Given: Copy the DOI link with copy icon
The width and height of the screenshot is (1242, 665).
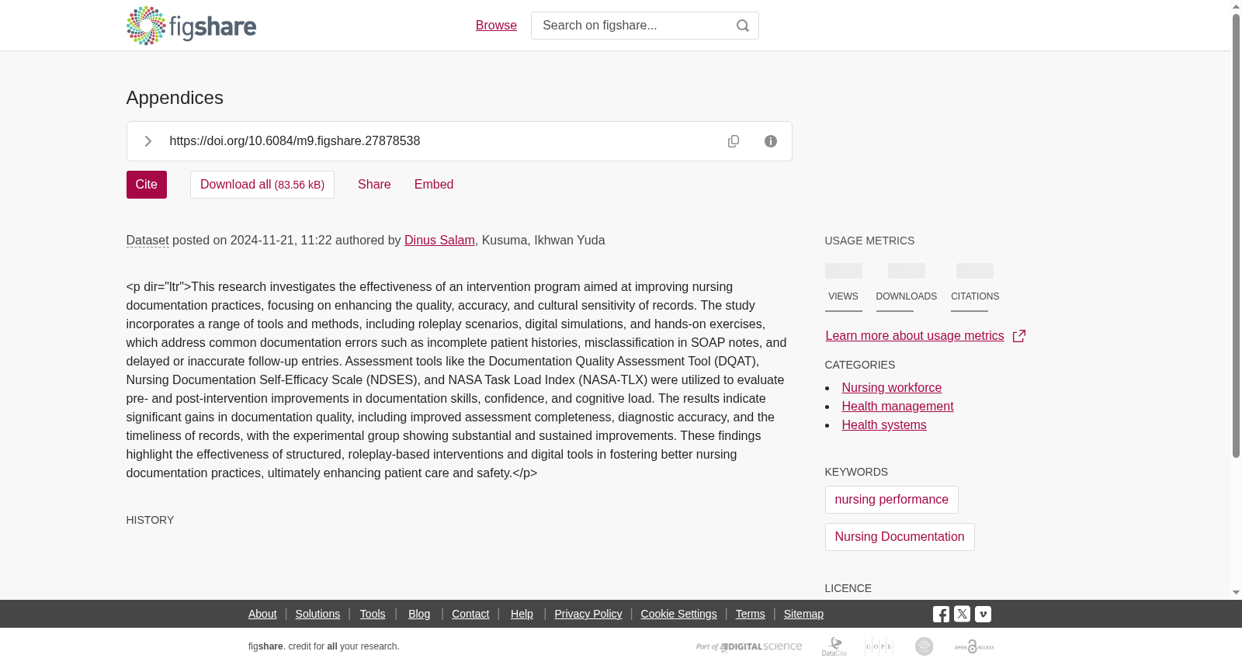Looking at the screenshot, I should [x=734, y=141].
